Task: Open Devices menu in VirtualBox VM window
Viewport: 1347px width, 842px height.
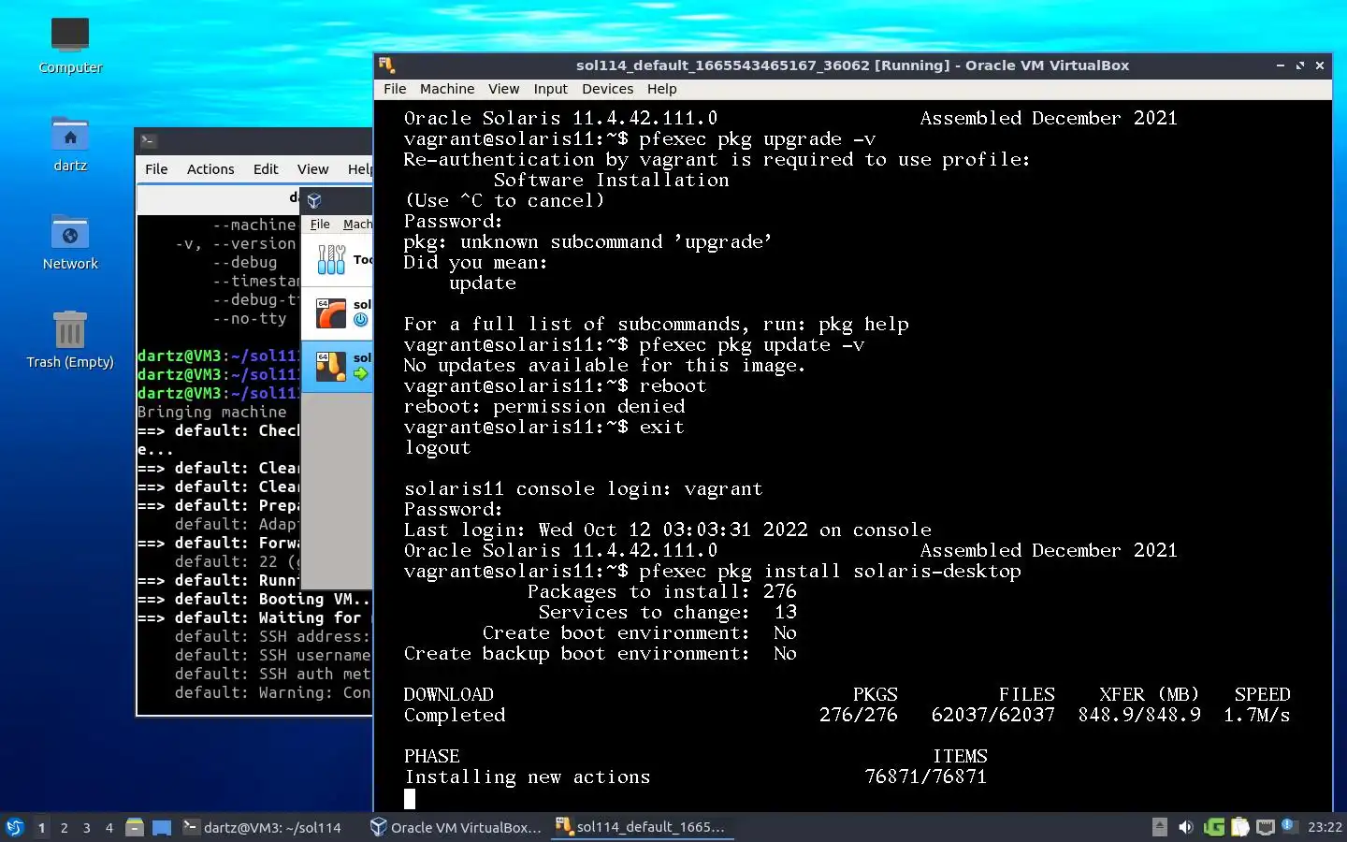Action: (x=607, y=89)
